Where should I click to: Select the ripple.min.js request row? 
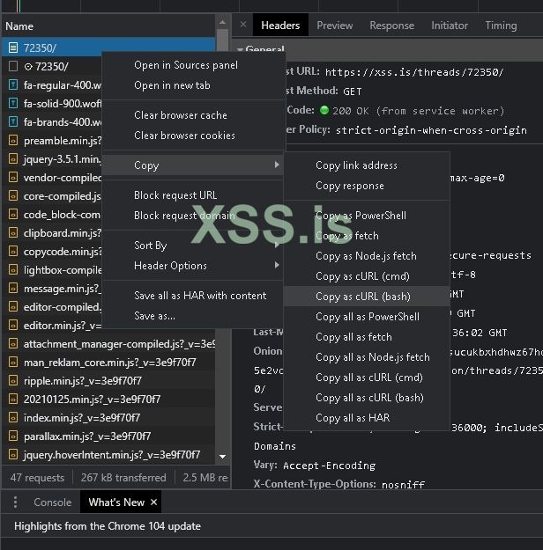pos(55,381)
